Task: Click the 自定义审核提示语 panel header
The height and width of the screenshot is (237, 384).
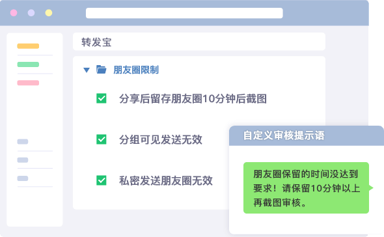Action: 307,135
